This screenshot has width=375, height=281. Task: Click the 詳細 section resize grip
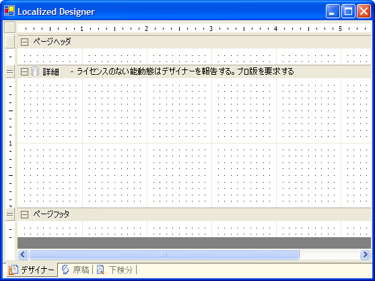pos(10,71)
